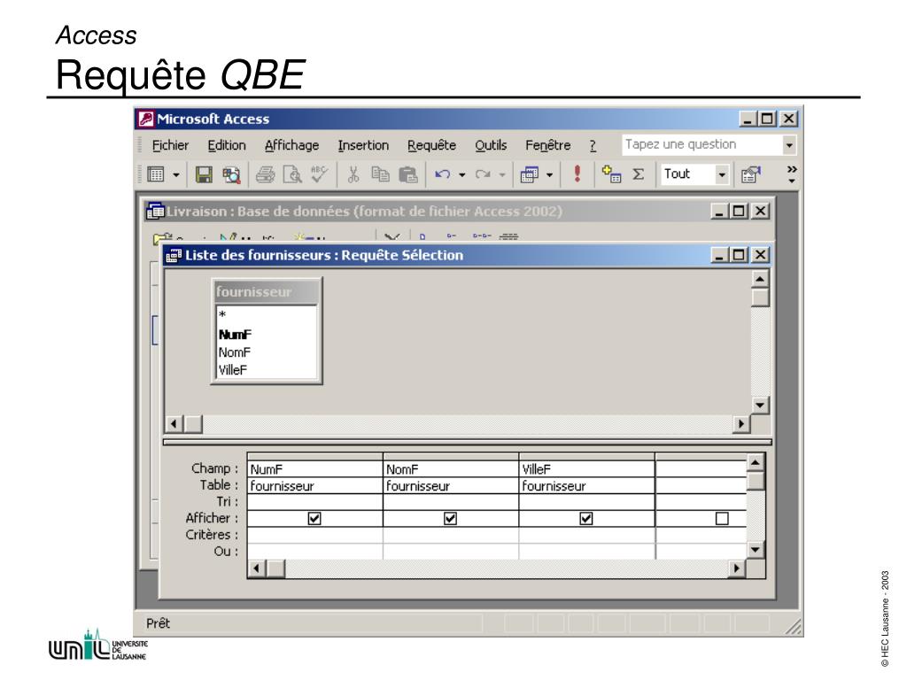The width and height of the screenshot is (907, 680).
Task: Expand the Query Type dropdown arrow
Action: pyautogui.click(x=549, y=174)
